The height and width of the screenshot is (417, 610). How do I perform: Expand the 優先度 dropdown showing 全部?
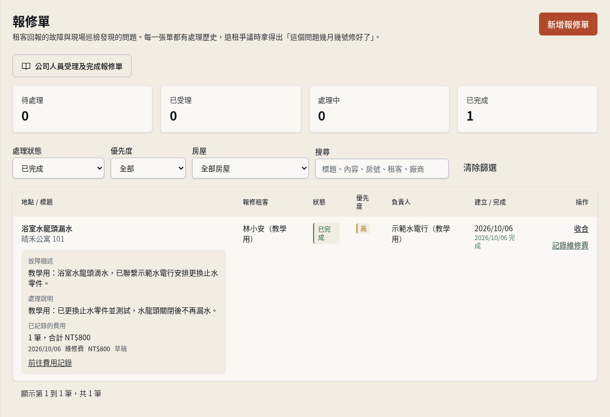(148, 168)
